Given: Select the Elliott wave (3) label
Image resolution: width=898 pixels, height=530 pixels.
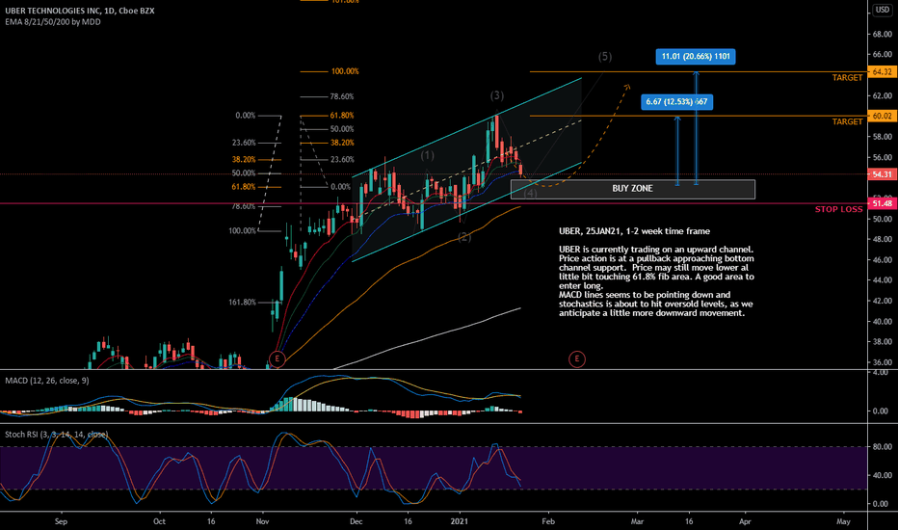Looking at the screenshot, I should point(496,95).
